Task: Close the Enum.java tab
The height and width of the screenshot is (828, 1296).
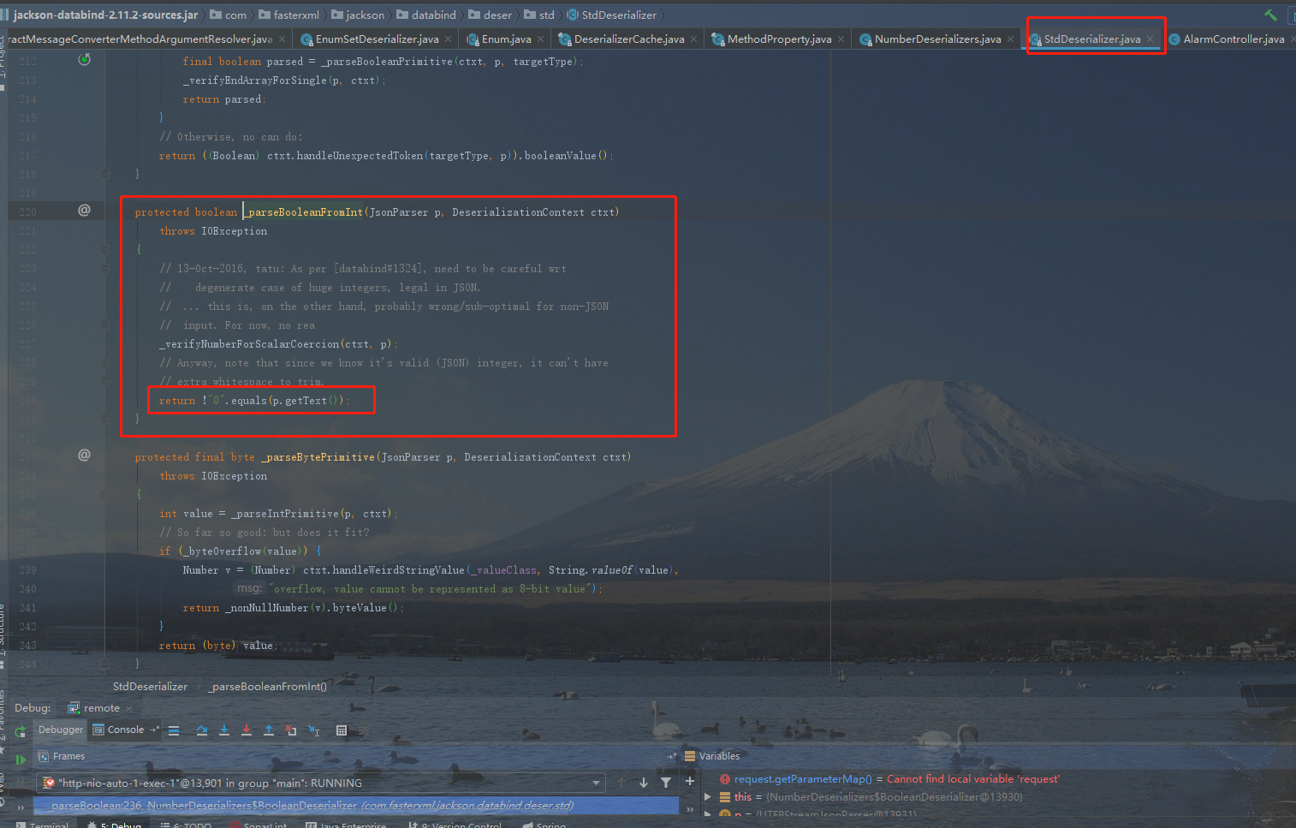Action: click(540, 39)
